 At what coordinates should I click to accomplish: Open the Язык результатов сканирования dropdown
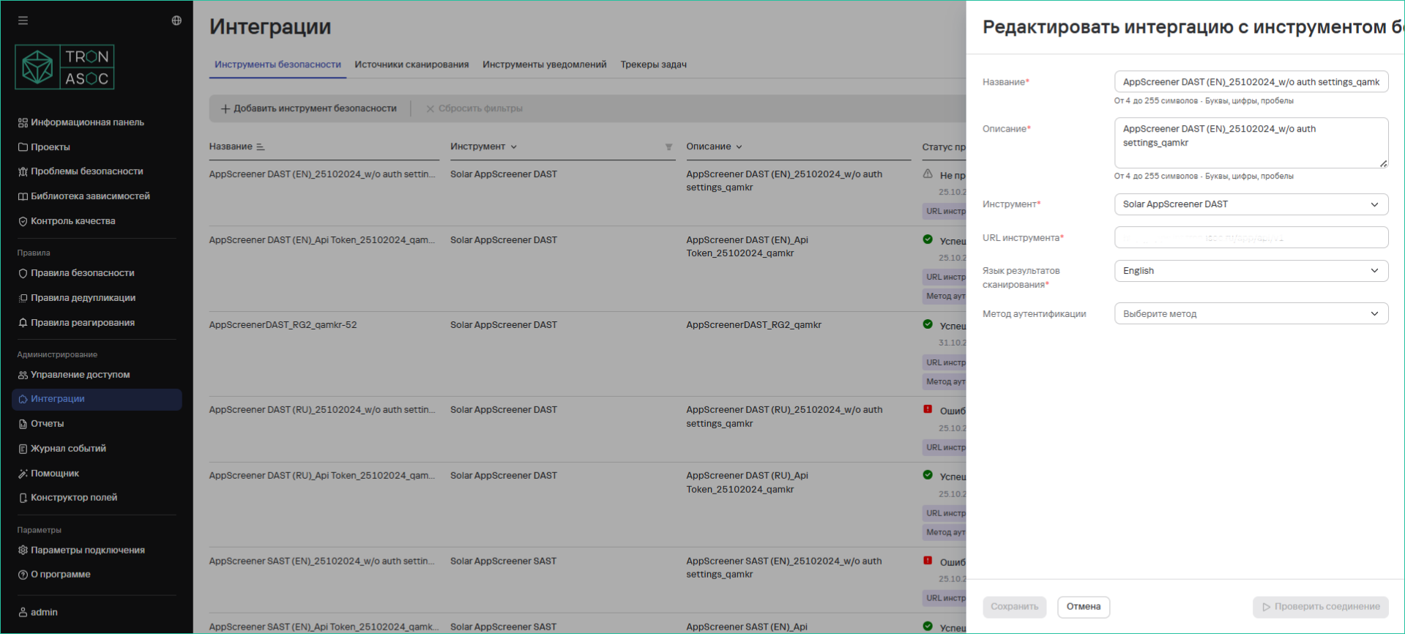(1251, 271)
